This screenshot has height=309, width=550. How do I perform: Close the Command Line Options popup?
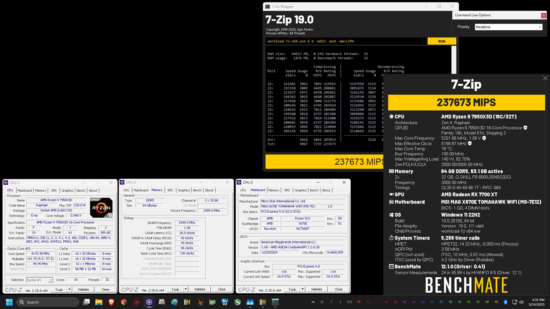[543, 15]
